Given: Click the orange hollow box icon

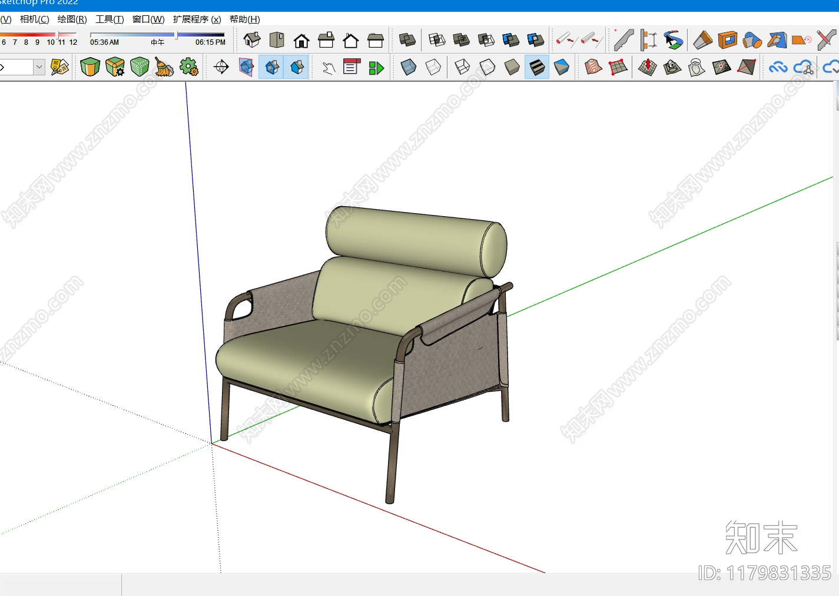Looking at the screenshot, I should 728,40.
